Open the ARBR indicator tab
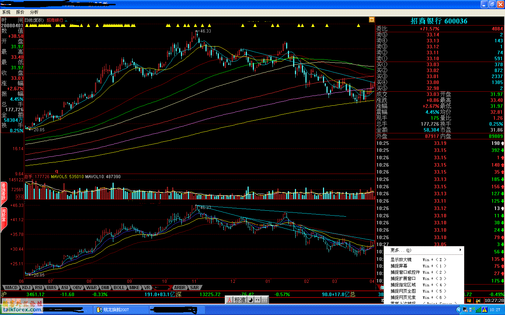The height and width of the screenshot is (315, 505). click(180, 288)
